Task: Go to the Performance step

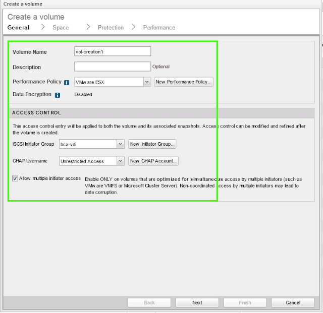Action: click(x=159, y=28)
